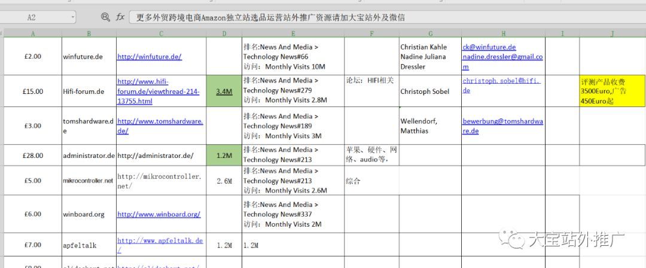
Task: Select the 苹果、硬件、网络、audio cell
Action: point(371,156)
